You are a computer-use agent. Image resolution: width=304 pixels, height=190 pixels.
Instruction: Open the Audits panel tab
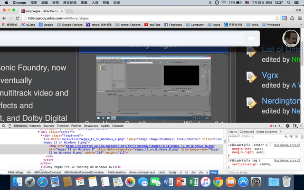click(105, 126)
